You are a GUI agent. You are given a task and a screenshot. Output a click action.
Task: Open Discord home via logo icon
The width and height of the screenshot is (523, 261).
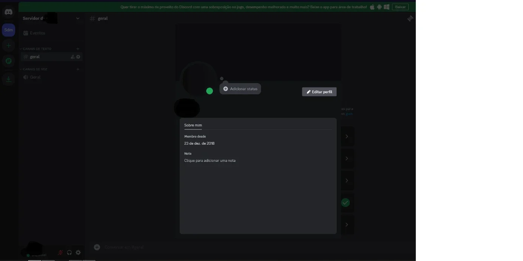coord(8,12)
